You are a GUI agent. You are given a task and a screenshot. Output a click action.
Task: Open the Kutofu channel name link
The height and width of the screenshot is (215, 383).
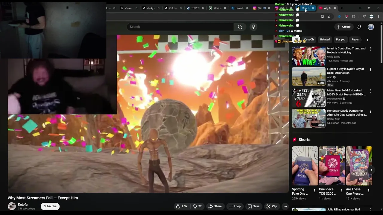click(x=23, y=205)
